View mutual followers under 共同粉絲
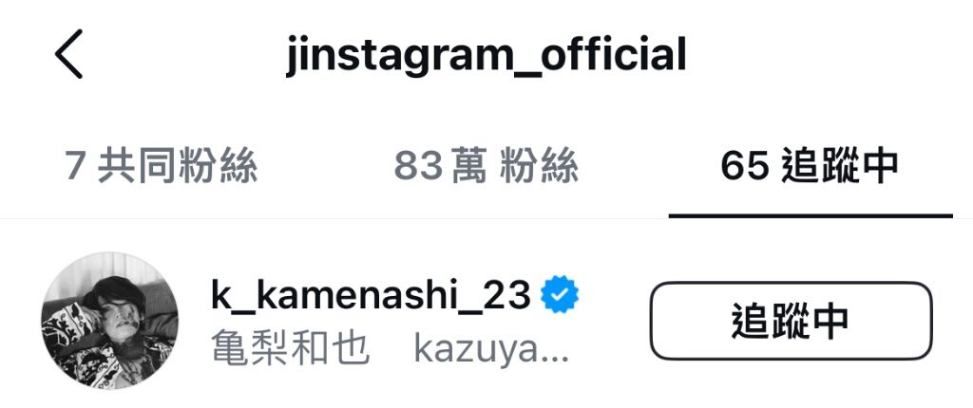 [162, 166]
